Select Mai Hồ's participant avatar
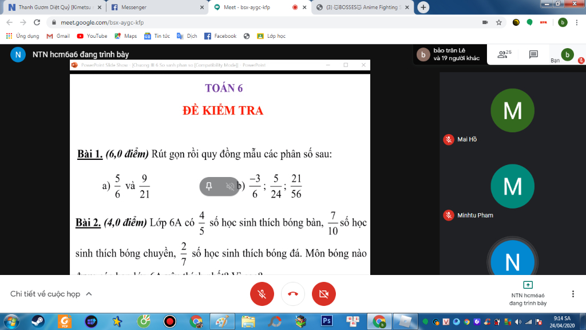 pyautogui.click(x=512, y=111)
